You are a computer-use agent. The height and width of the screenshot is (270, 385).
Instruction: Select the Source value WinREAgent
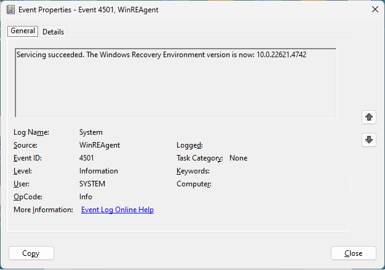[x=100, y=145]
